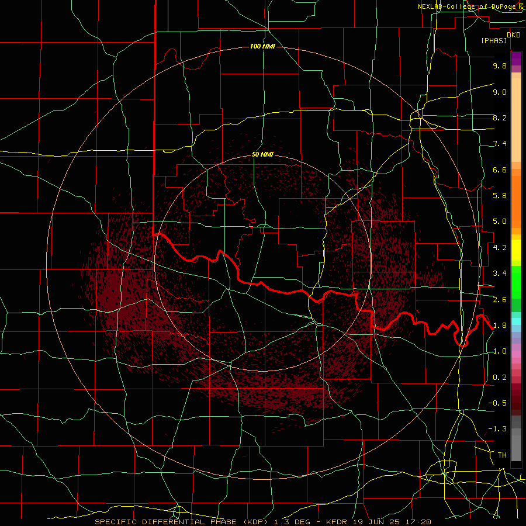
Task: Click the 1.0 legend value
Action: click(x=500, y=351)
